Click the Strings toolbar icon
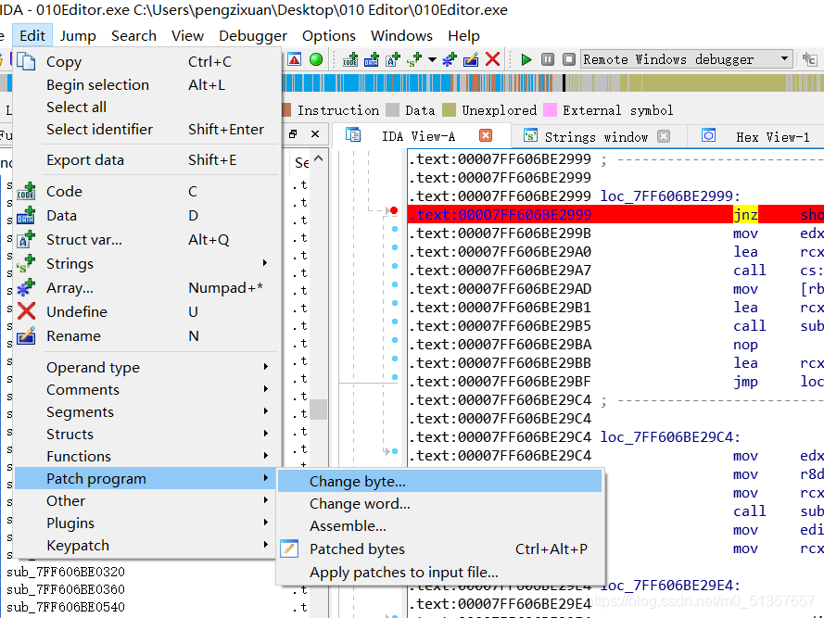Screen dimensions: 824x618 tap(414, 59)
